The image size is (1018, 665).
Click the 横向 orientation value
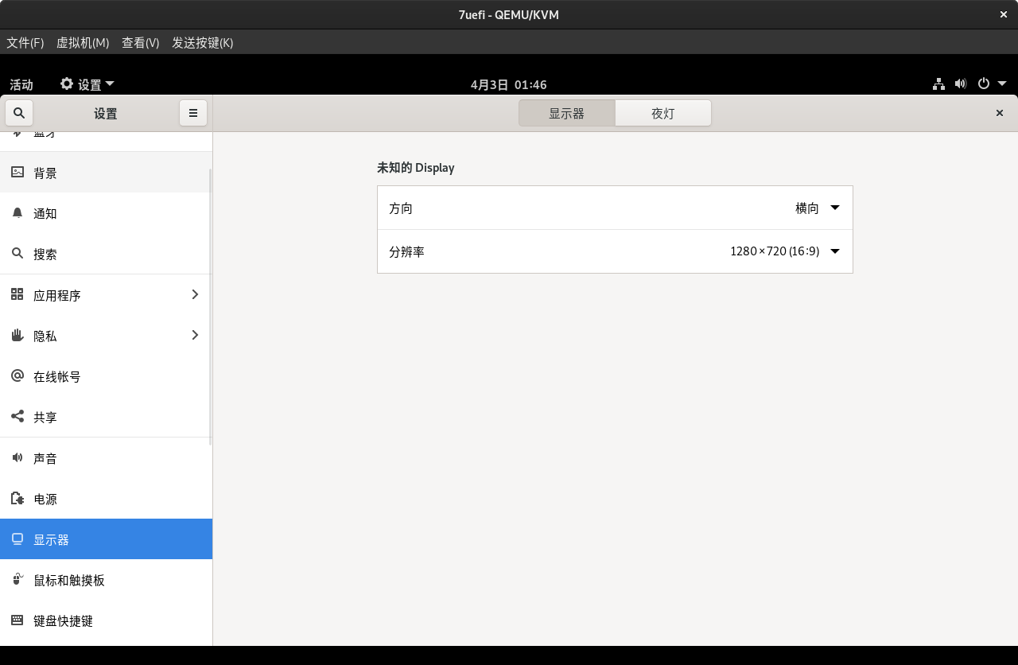pyautogui.click(x=806, y=208)
